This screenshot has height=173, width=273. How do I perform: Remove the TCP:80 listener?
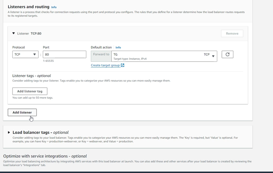pyautogui.click(x=232, y=34)
